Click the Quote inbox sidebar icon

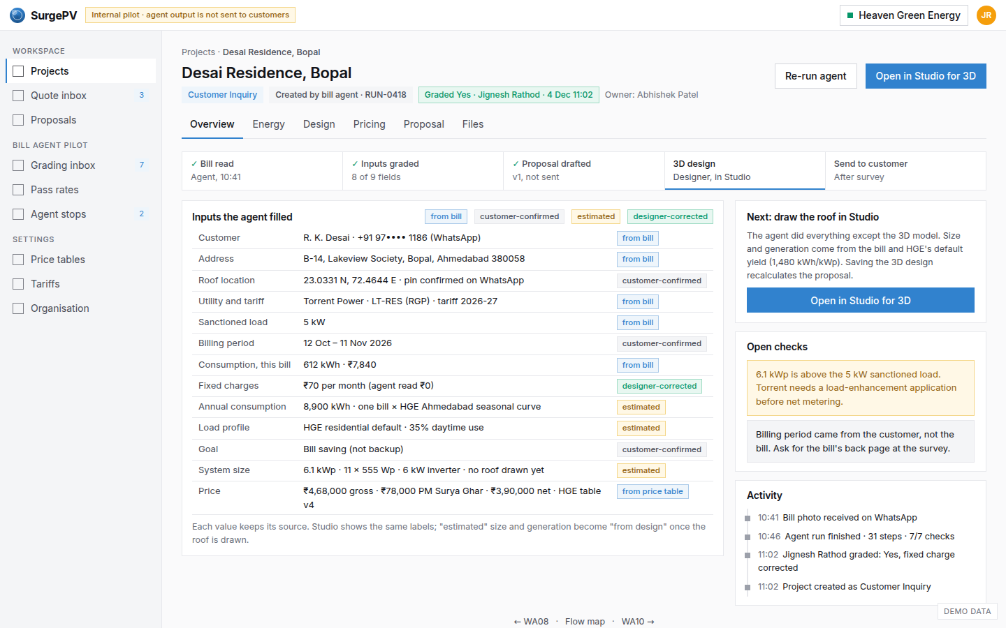pos(18,96)
